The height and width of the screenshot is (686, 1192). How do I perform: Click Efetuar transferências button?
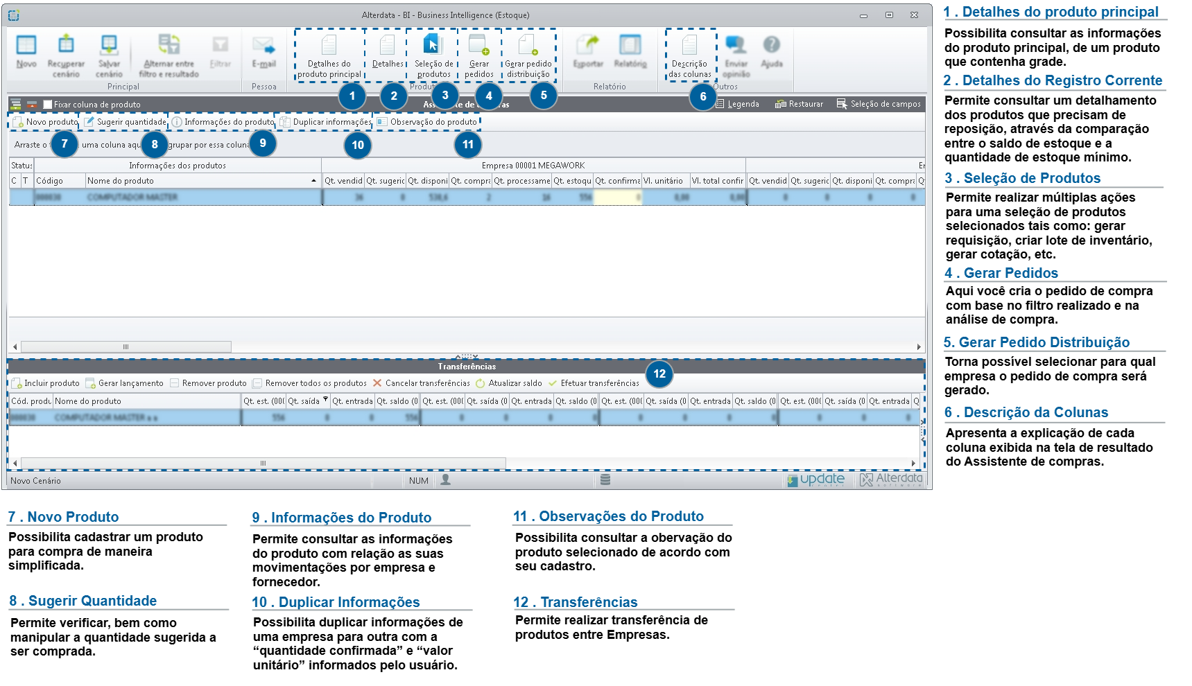tap(594, 383)
